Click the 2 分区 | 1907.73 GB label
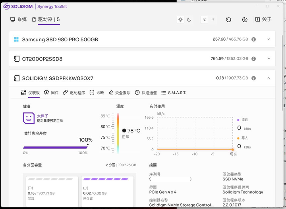This screenshot has width=286, height=209. (121, 165)
